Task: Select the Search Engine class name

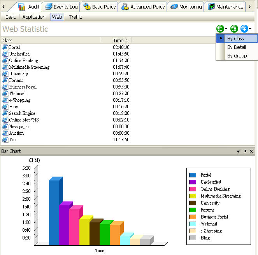Action: [22, 113]
